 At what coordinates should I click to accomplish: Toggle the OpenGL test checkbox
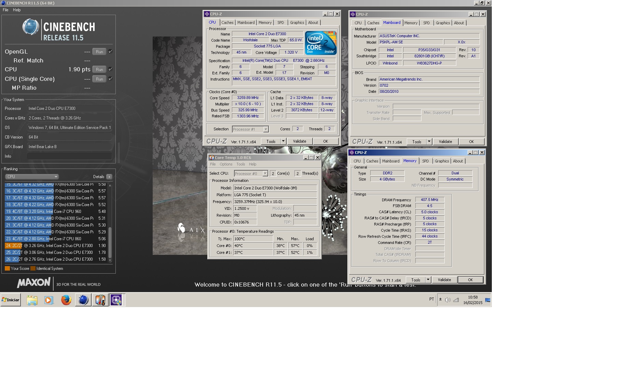click(110, 52)
